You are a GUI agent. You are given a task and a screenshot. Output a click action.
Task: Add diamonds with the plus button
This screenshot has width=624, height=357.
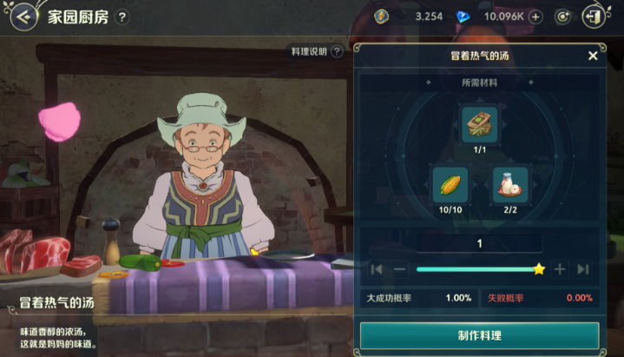click(535, 17)
